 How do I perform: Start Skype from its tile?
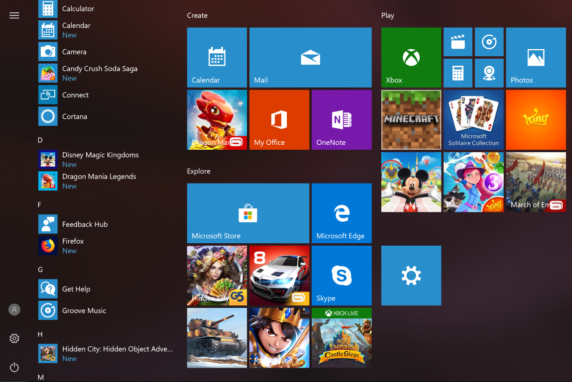342,275
